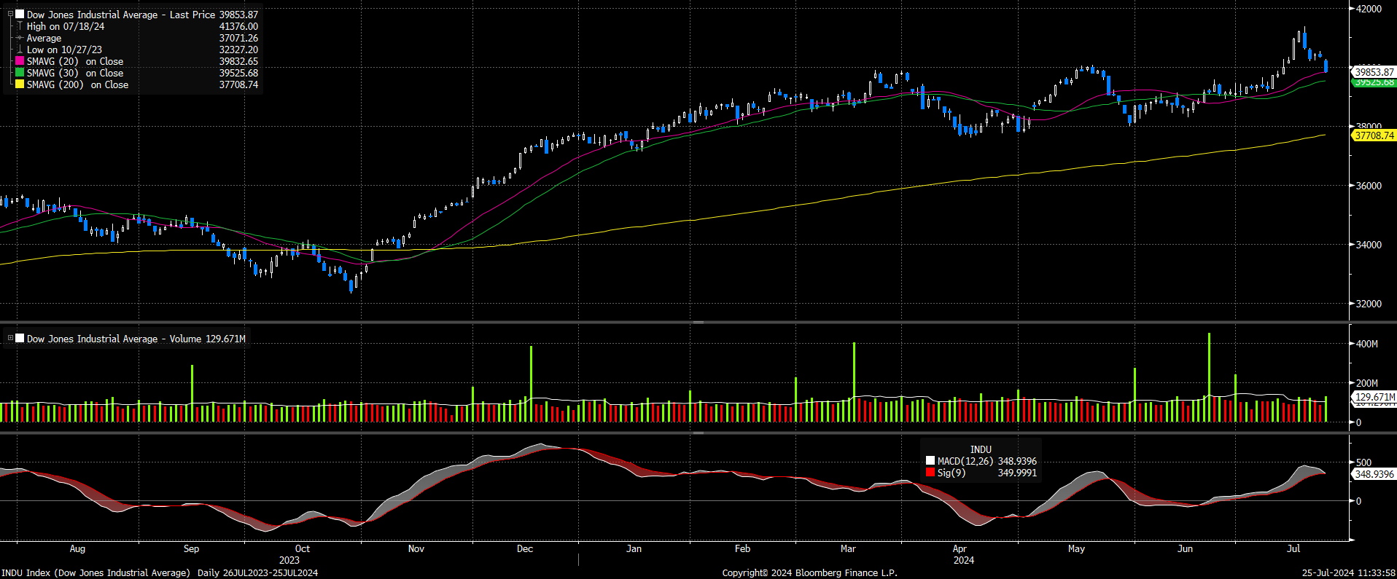
Task: Click the red Sig(9) swatch
Action: pos(930,473)
